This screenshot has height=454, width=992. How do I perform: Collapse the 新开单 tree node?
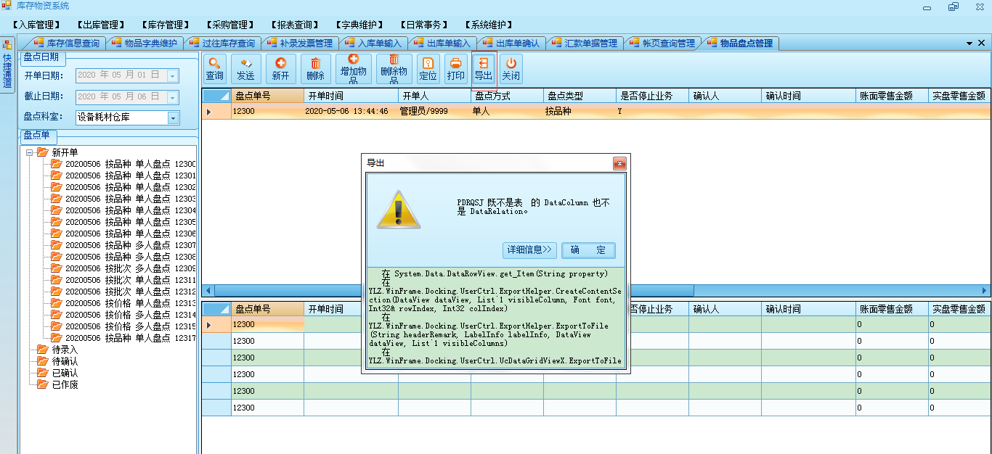tap(29, 152)
